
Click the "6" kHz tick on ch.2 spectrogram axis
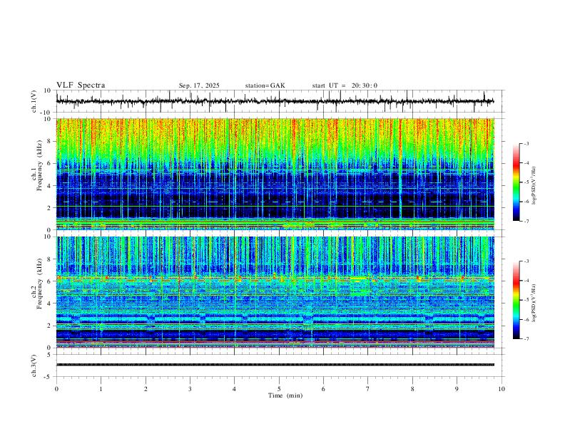[50, 281]
